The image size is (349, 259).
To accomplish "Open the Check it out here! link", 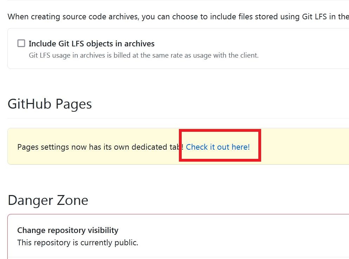I will click(x=218, y=147).
